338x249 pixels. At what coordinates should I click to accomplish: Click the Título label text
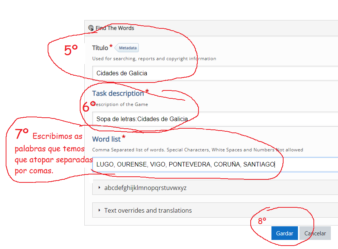tap(100, 48)
